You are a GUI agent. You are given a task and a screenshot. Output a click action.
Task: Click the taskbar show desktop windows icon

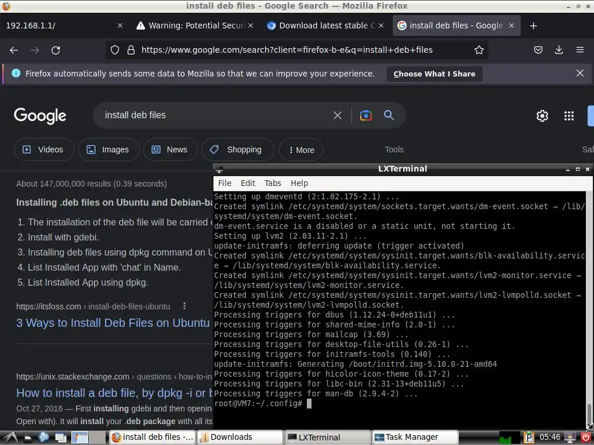click(60, 437)
